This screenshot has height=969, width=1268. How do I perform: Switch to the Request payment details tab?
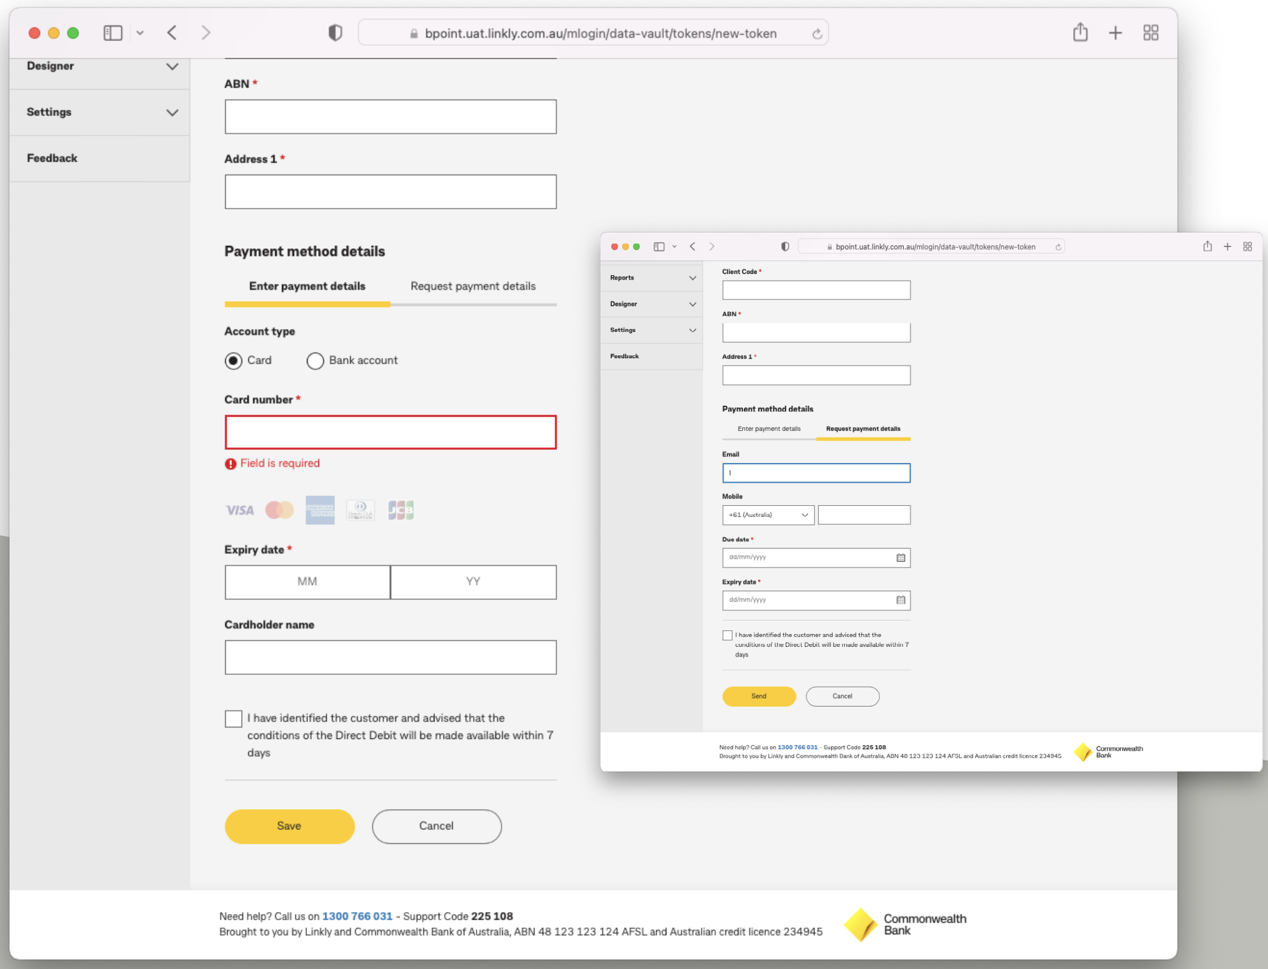pyautogui.click(x=473, y=286)
